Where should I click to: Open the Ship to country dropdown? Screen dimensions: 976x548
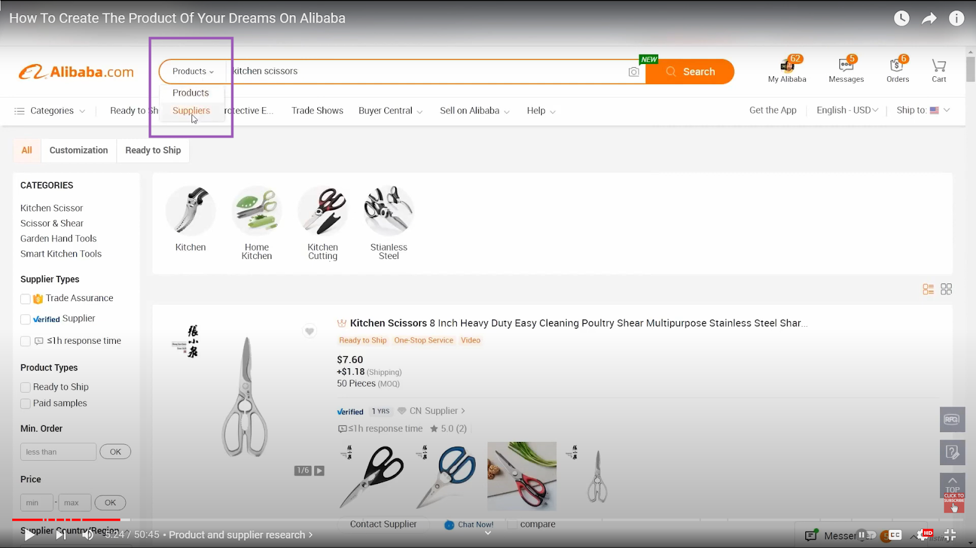(x=923, y=110)
